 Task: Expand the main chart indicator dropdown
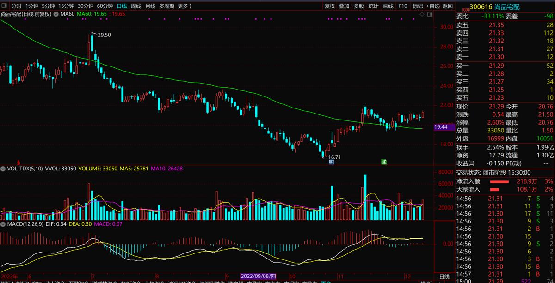click(x=56, y=14)
